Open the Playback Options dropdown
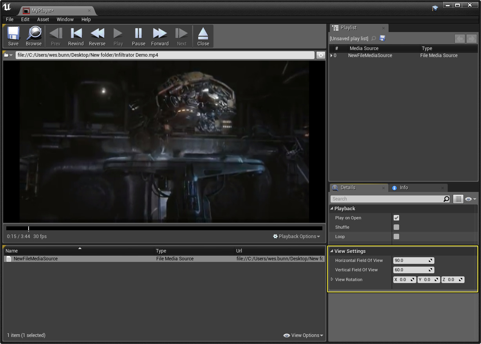Image resolution: width=481 pixels, height=344 pixels. pyautogui.click(x=297, y=236)
